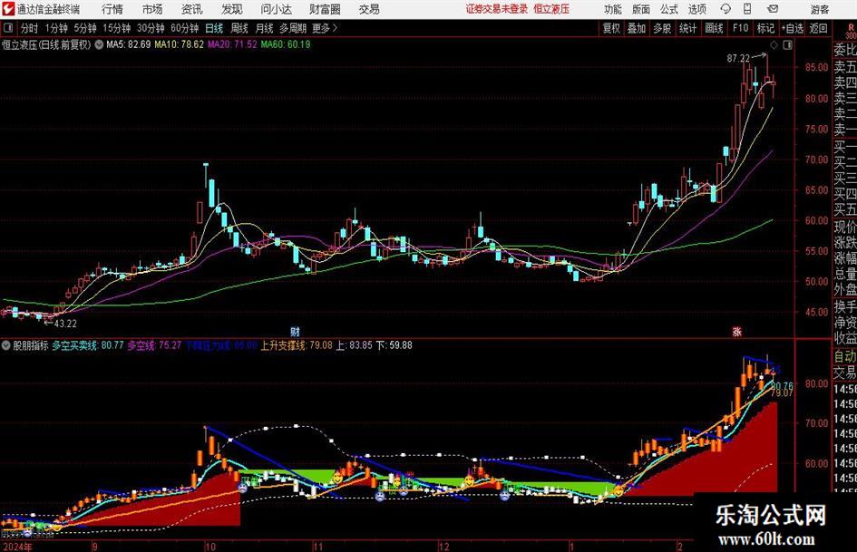Open MA indicator settings dropdown icon

coord(99,44)
